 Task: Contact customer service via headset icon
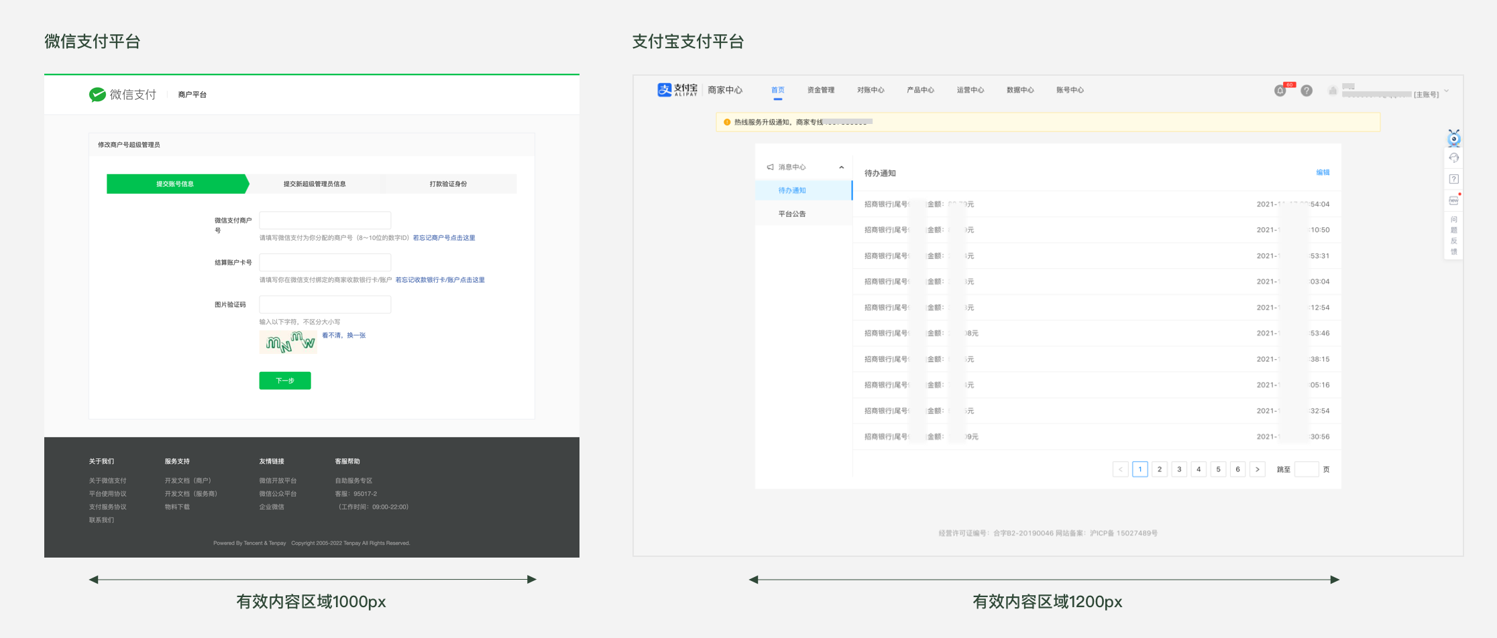(1453, 158)
